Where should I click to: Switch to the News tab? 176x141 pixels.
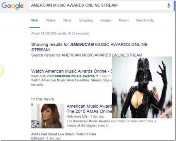click(67, 20)
